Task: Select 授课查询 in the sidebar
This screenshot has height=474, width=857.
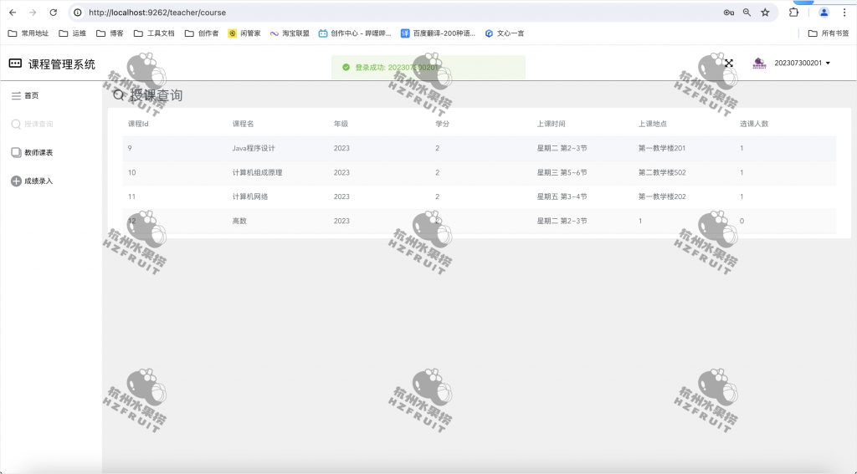Action: 38,124
